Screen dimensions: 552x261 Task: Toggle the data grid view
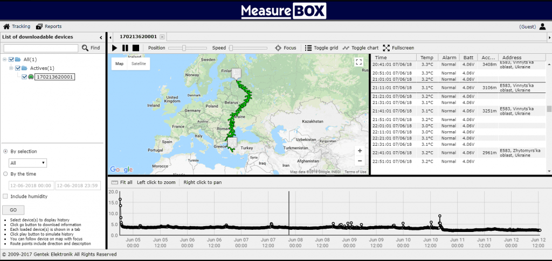(x=321, y=48)
